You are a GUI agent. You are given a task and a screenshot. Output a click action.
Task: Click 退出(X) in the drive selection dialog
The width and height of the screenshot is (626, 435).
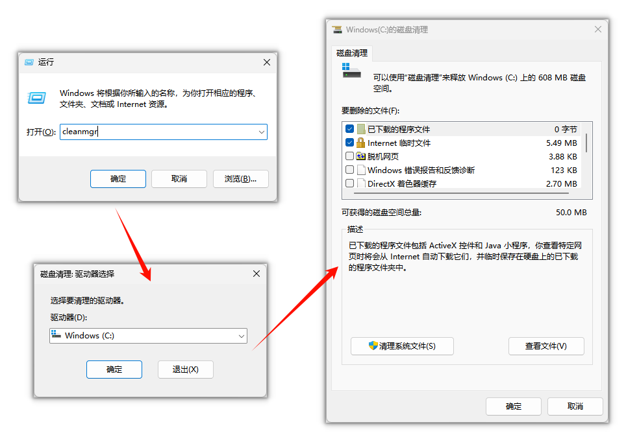point(186,369)
